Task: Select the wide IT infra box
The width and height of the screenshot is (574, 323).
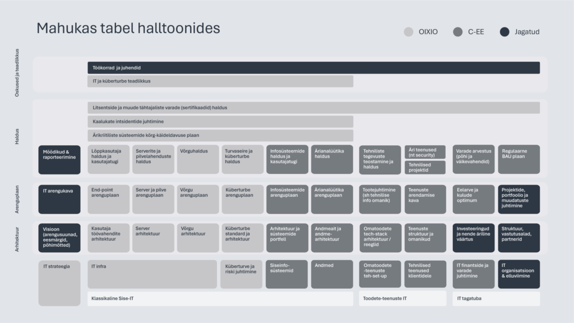Action: [x=152, y=274]
